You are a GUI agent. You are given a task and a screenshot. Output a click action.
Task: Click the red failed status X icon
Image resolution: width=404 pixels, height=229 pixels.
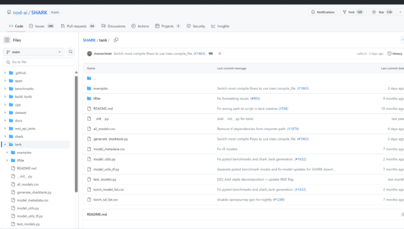click(x=219, y=54)
